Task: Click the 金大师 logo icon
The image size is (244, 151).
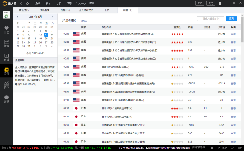Action: click(x=5, y=3)
